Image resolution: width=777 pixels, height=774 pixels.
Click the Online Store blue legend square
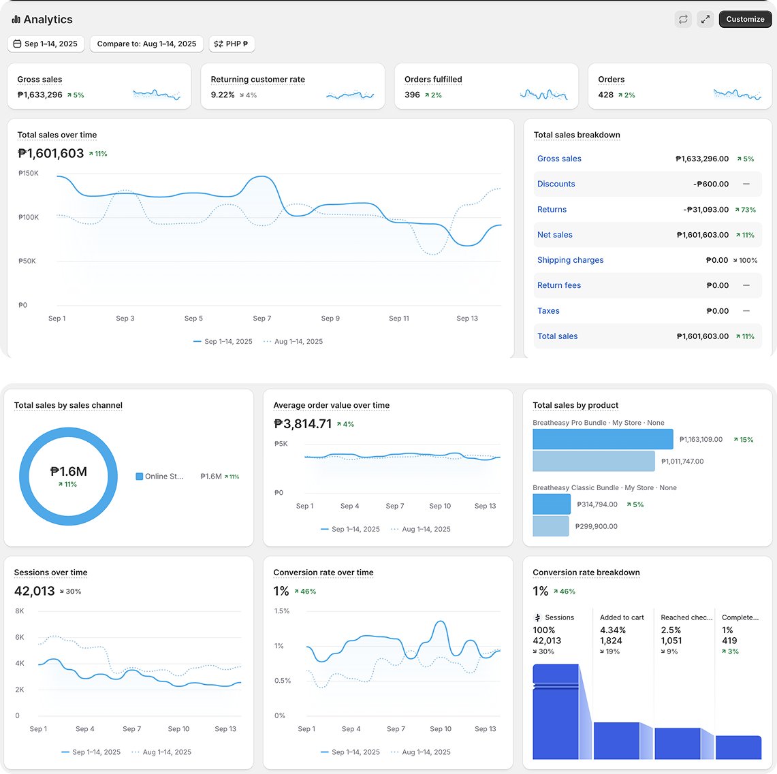(x=140, y=477)
